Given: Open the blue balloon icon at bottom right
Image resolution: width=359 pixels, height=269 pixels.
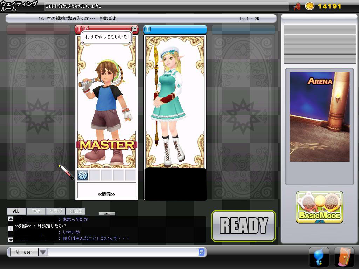Looking at the screenshot, I should coord(319,257).
